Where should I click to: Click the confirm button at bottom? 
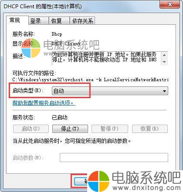click(x=81, y=181)
